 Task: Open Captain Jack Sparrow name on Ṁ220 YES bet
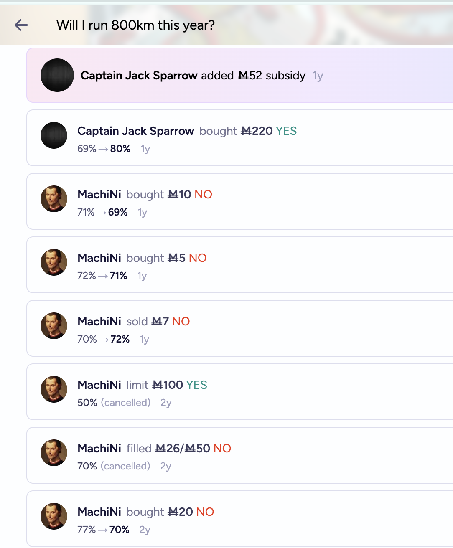(x=135, y=131)
